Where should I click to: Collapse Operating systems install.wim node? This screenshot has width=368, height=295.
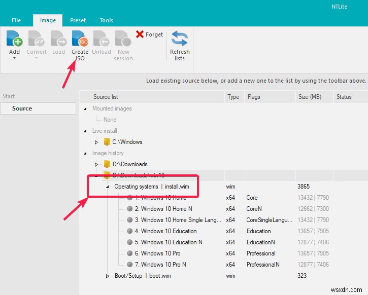[107, 187]
